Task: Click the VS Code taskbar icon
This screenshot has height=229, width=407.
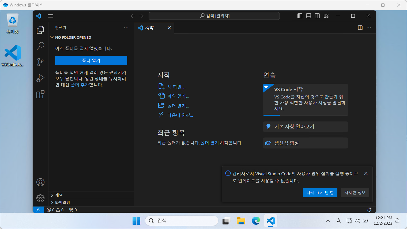Action: [271, 221]
